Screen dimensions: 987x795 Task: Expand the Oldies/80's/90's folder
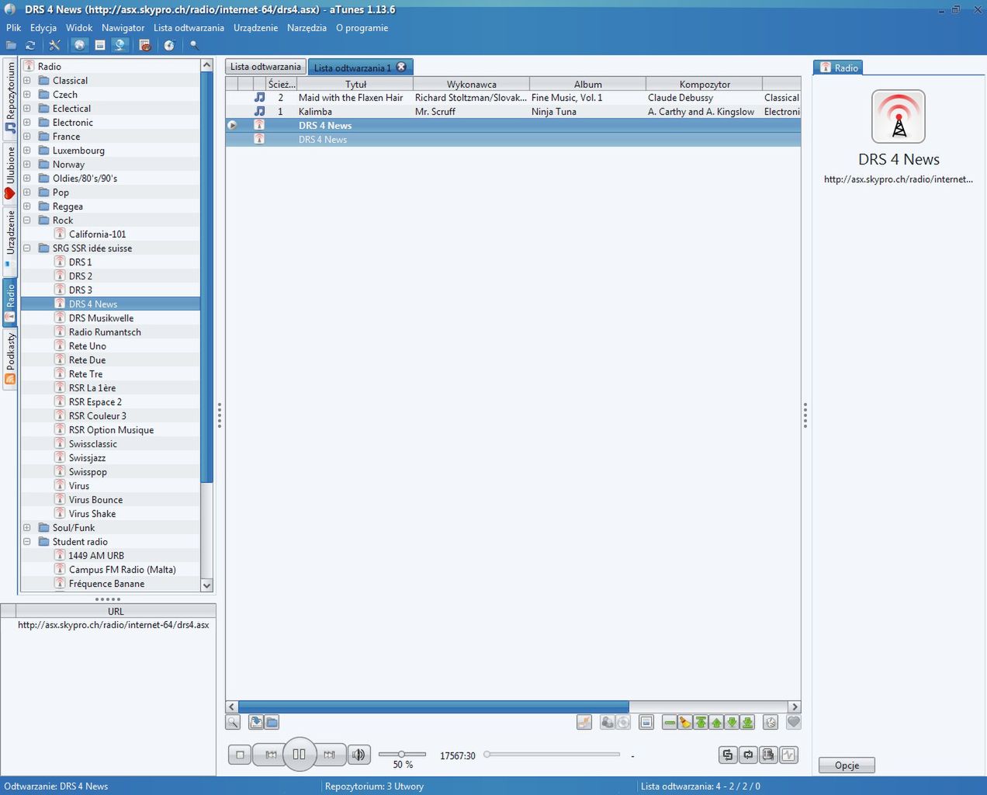tap(27, 179)
